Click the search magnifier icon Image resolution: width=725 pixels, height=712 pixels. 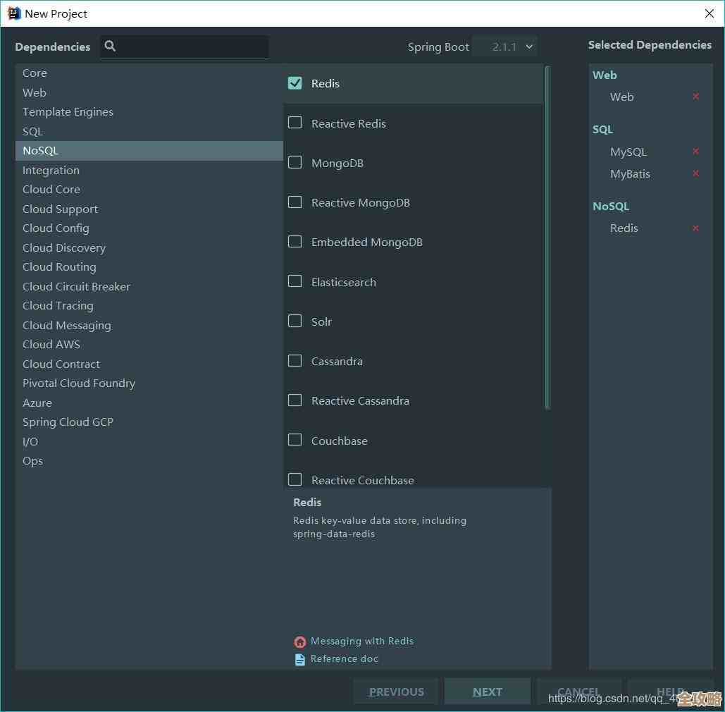tap(110, 47)
